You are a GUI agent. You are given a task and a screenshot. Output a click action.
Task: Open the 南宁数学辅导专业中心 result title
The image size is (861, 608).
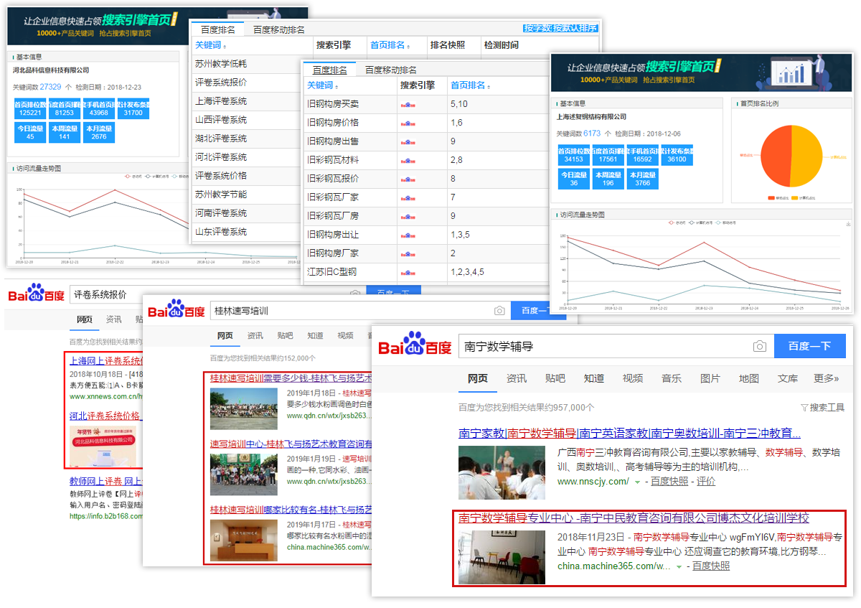pos(634,518)
